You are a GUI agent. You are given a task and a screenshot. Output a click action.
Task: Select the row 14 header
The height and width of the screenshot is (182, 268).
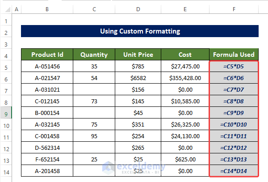[6, 171]
